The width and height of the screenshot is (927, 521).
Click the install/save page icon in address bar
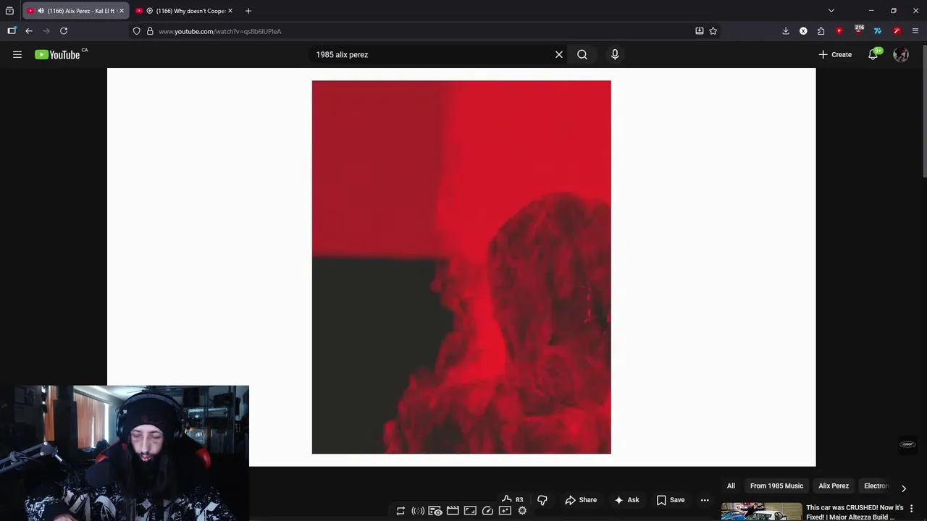tap(700, 31)
